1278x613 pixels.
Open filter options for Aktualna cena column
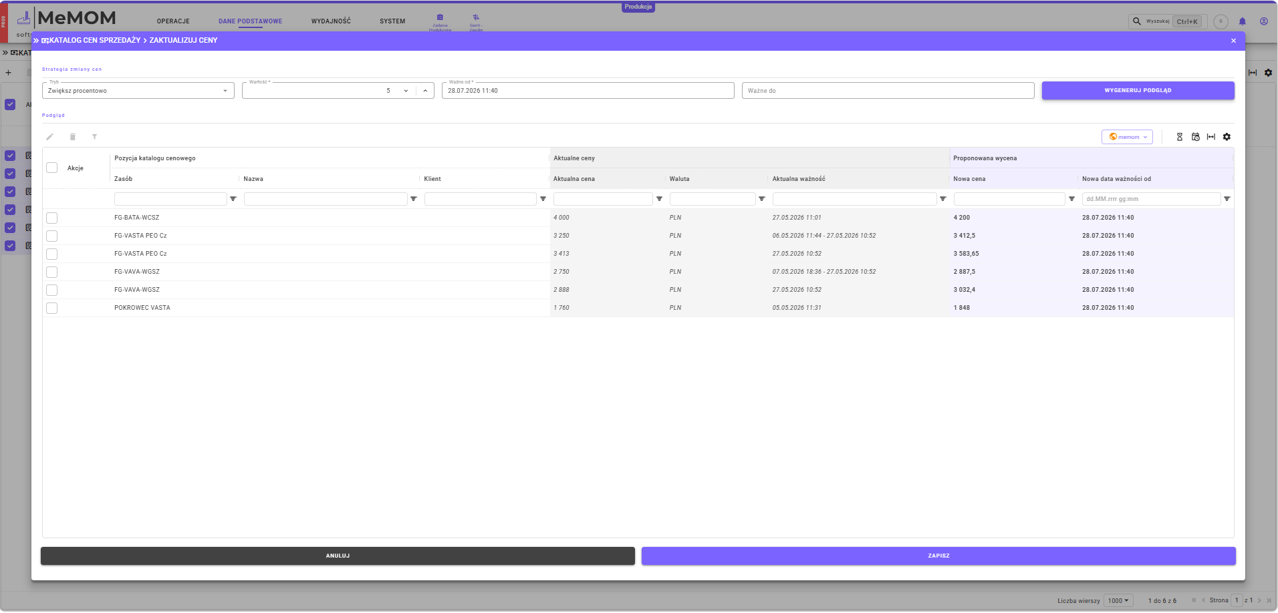659,199
